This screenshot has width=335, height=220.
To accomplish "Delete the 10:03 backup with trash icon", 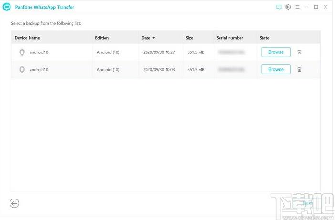I will pos(299,69).
